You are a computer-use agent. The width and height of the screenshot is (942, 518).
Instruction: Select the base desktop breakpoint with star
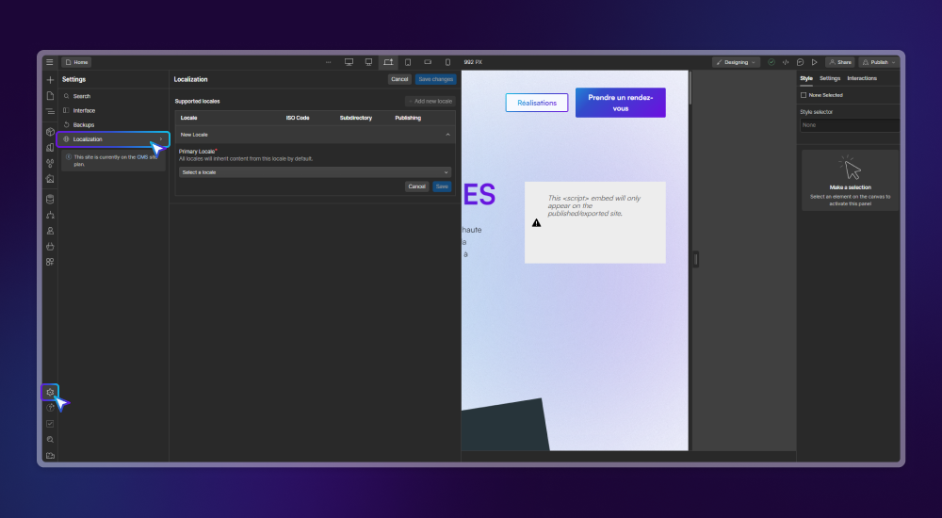tap(388, 62)
